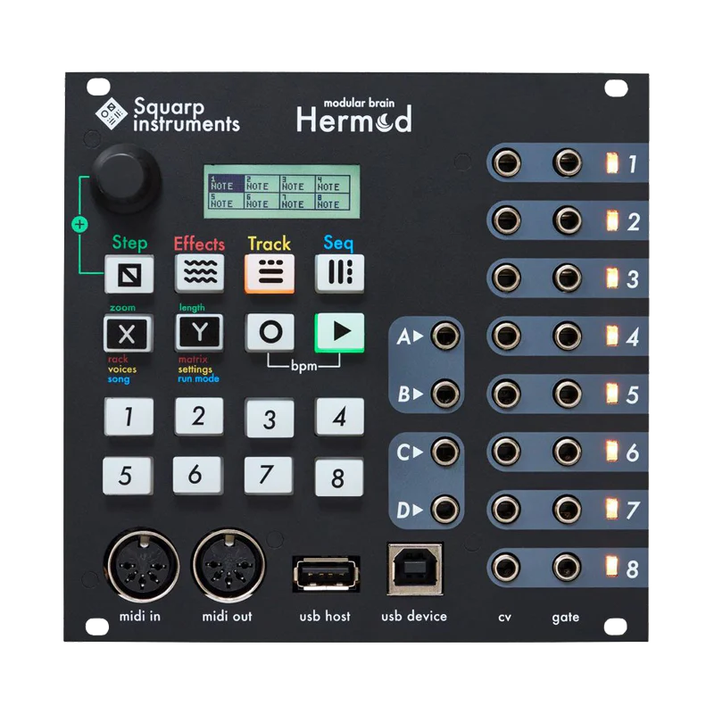
Task: Click the 'run mode' label
Action: 198,378
